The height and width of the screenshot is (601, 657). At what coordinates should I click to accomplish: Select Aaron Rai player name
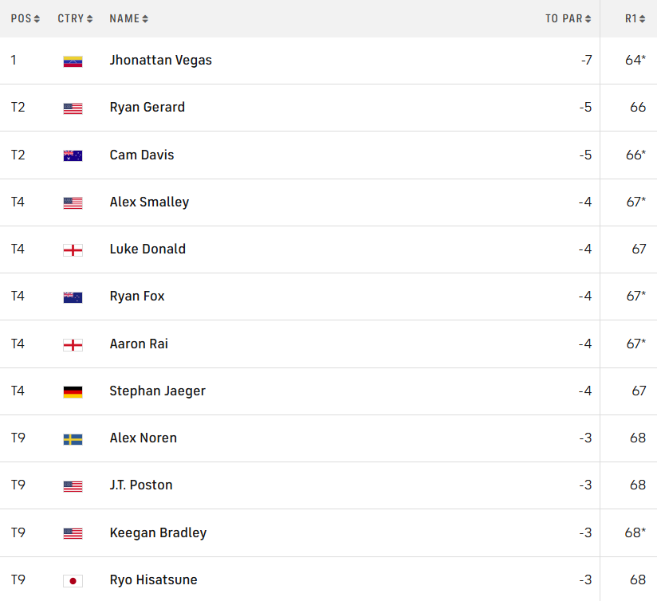[139, 344]
